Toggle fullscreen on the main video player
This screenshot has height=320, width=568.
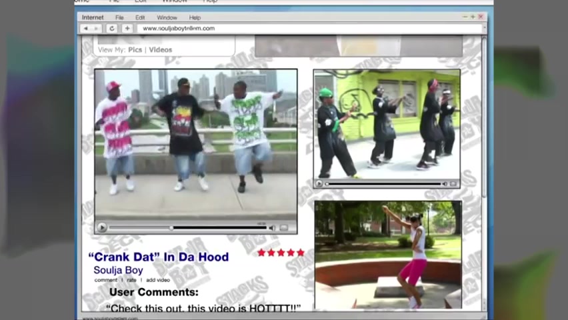[x=284, y=227]
